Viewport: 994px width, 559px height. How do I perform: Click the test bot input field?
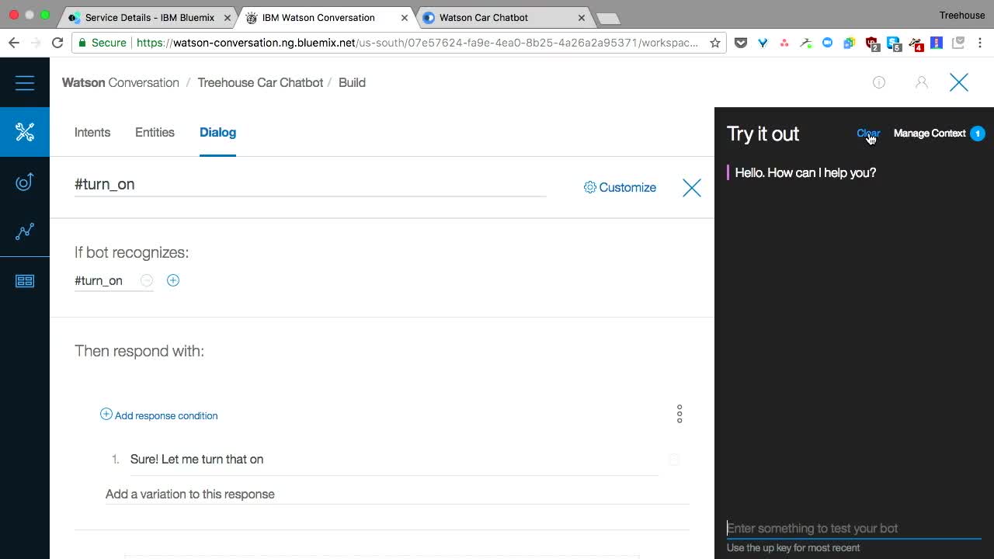853,528
